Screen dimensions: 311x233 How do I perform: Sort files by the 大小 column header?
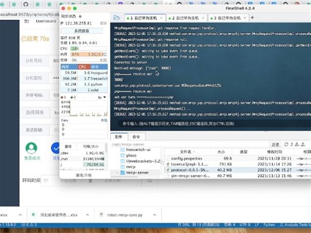coord(221,152)
